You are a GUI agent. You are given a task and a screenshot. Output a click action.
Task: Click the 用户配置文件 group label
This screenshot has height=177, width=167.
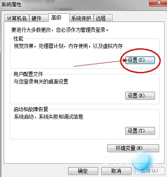pyautogui.click(x=28, y=74)
